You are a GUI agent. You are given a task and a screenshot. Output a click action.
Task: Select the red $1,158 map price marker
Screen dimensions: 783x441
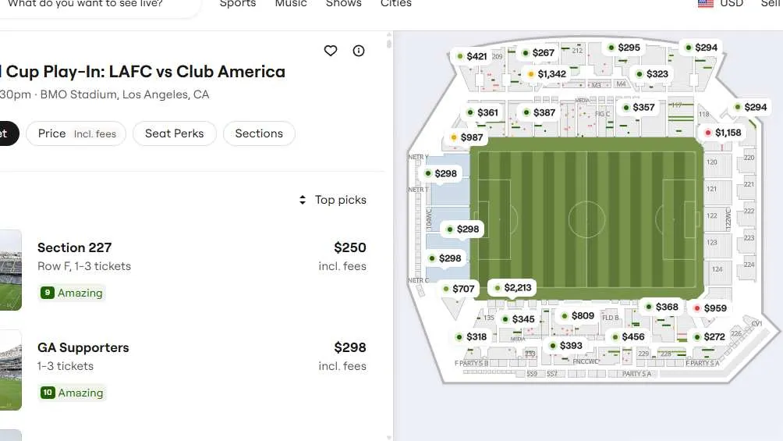(x=723, y=133)
